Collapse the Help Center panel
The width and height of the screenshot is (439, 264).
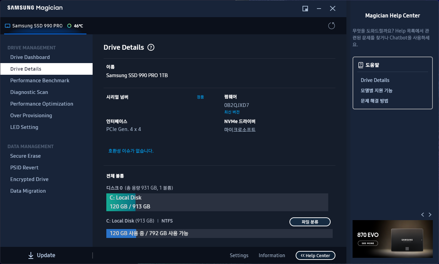(315, 255)
